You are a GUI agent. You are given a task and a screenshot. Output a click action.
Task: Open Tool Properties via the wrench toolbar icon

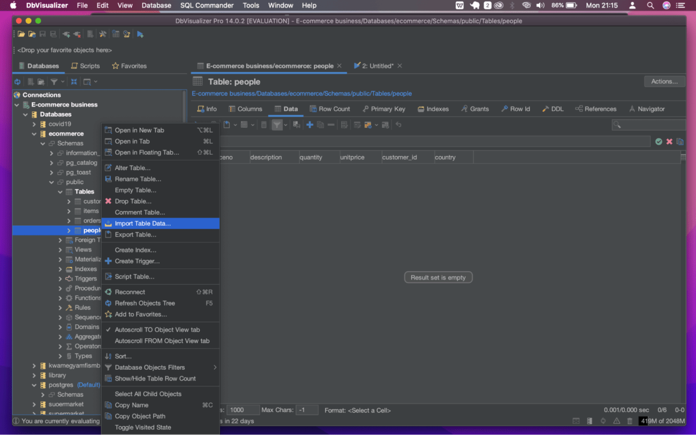pos(102,33)
